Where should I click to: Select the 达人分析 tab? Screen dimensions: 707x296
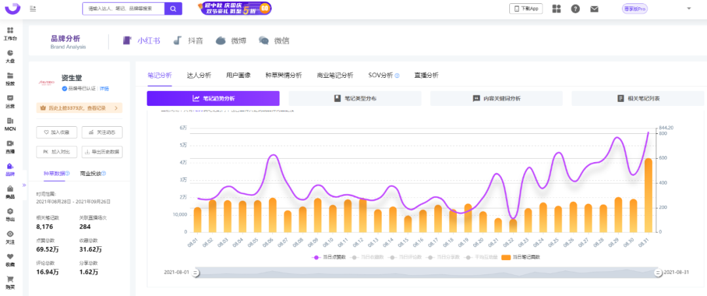click(x=199, y=75)
